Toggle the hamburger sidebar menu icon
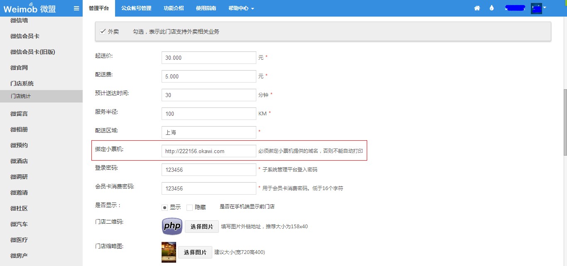 coord(76,8)
